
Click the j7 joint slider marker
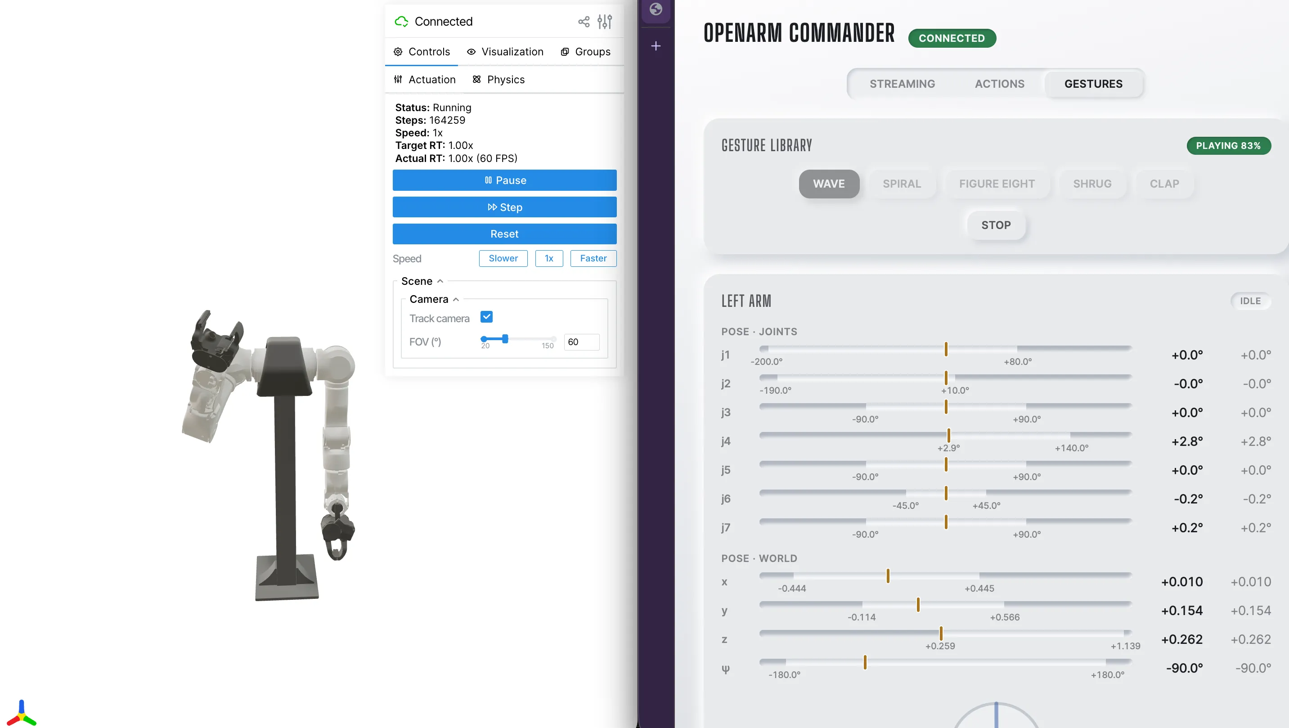click(x=946, y=521)
